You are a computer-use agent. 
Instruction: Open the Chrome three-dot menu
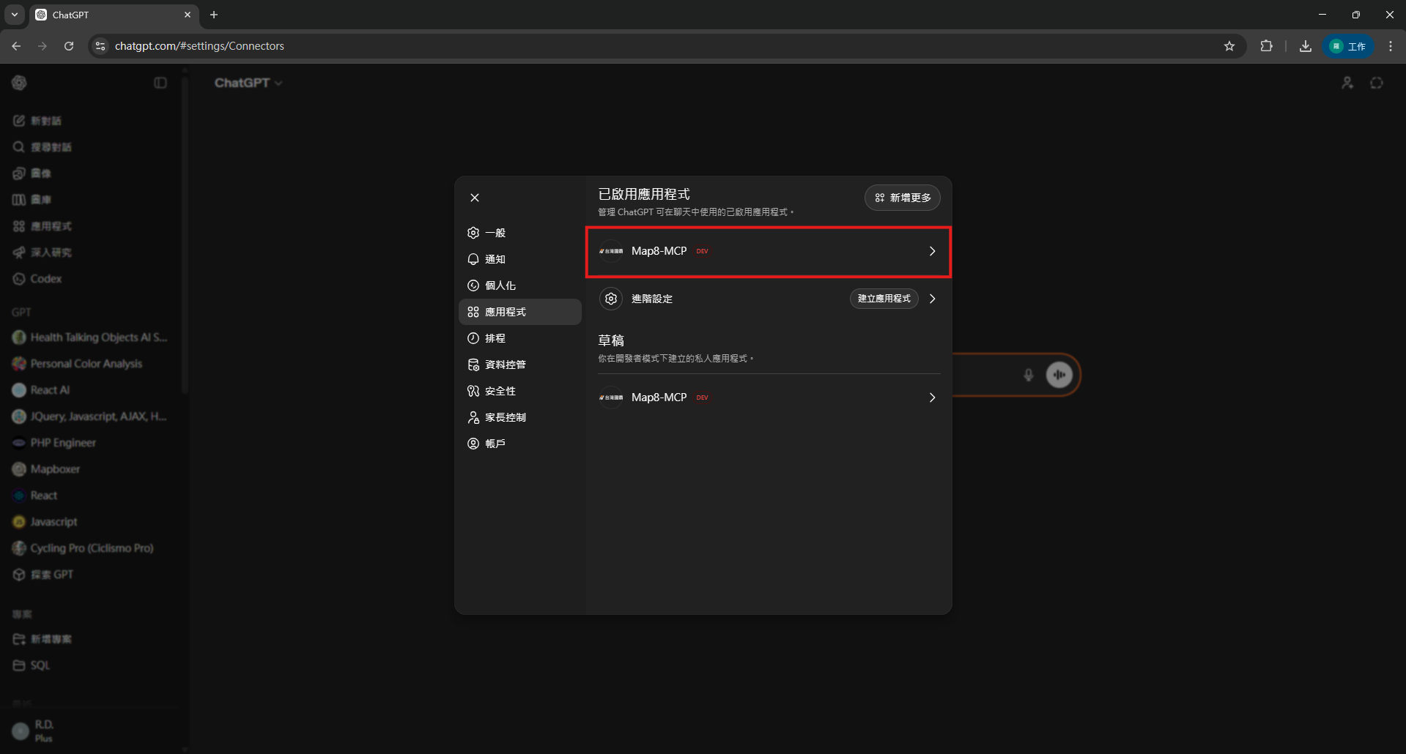1391,46
